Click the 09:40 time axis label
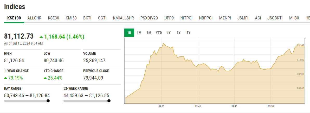This screenshot has width=310, height=113. point(198,106)
